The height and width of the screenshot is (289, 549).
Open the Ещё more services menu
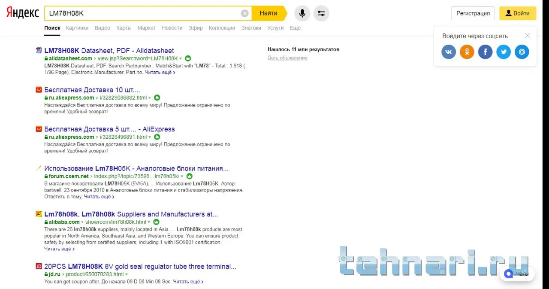click(295, 28)
